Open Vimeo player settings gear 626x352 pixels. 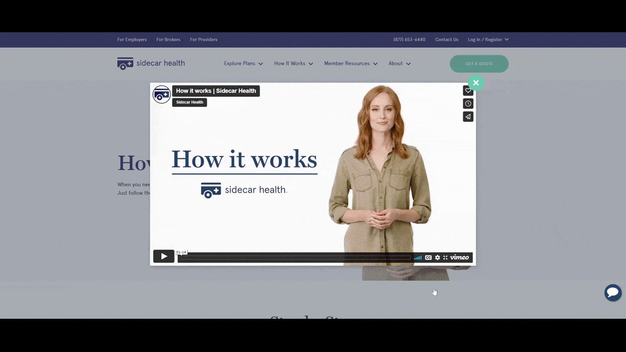[x=438, y=258]
